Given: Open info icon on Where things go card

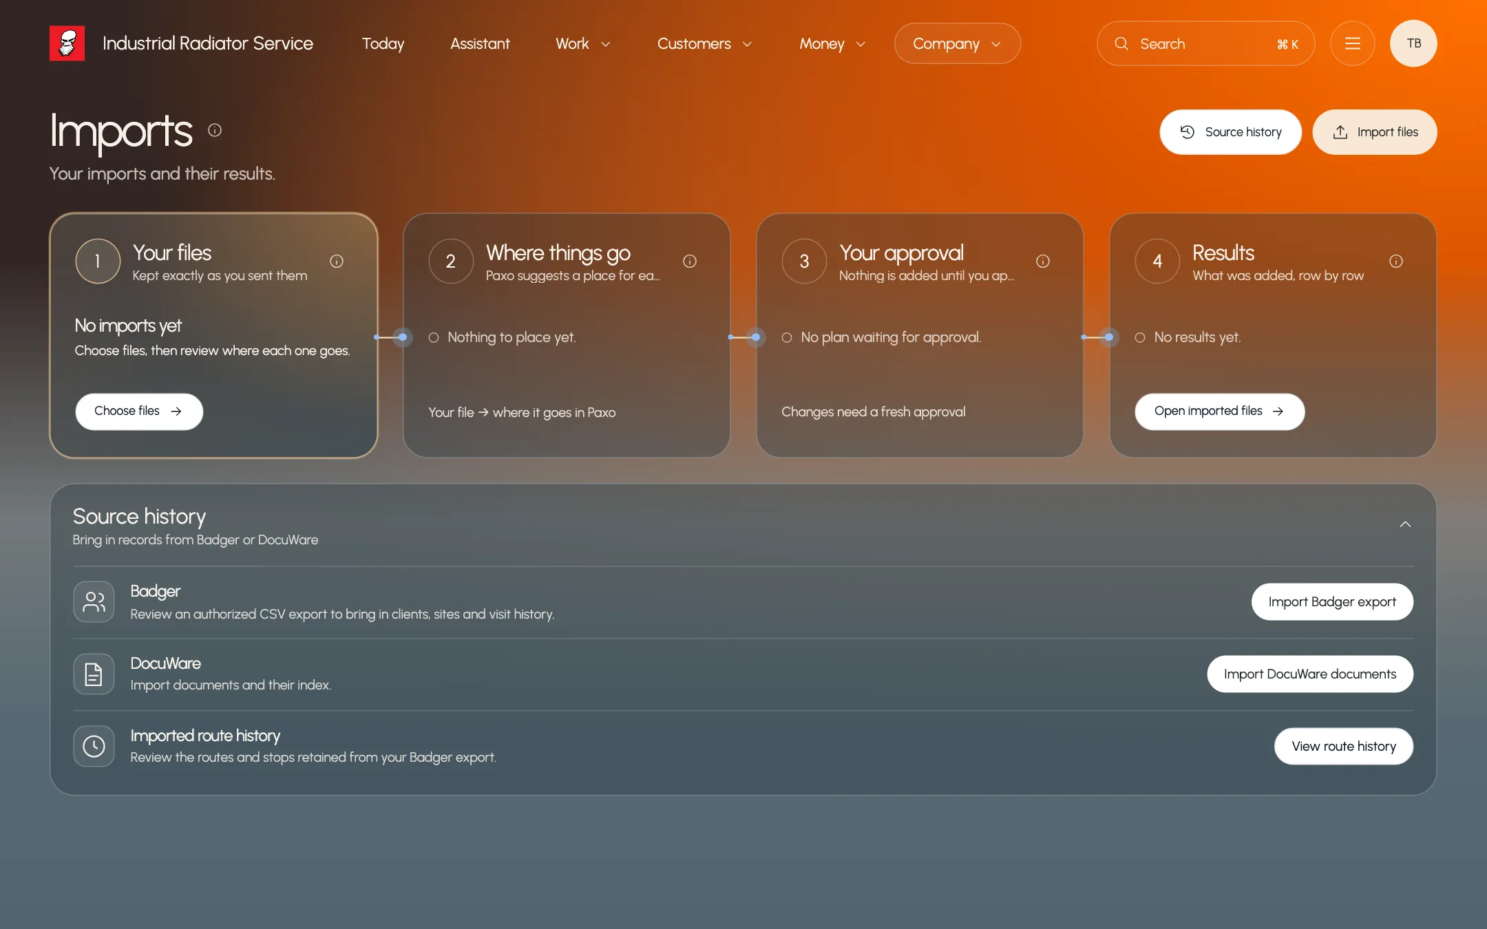Looking at the screenshot, I should pyautogui.click(x=690, y=261).
